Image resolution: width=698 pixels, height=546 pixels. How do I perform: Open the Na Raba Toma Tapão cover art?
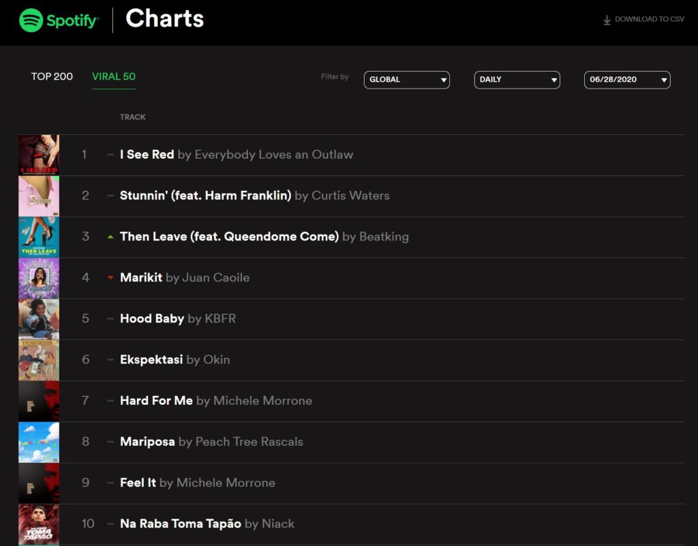(x=39, y=525)
